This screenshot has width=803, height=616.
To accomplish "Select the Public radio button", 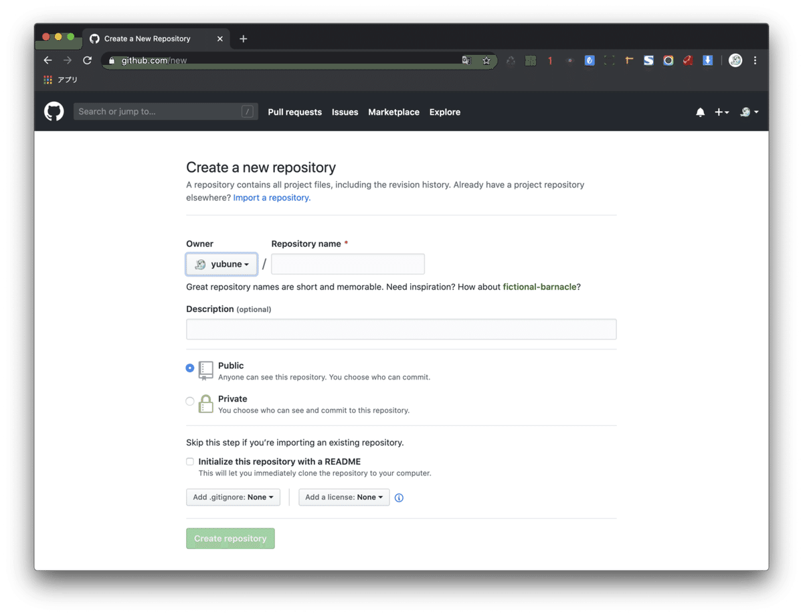I will [190, 368].
